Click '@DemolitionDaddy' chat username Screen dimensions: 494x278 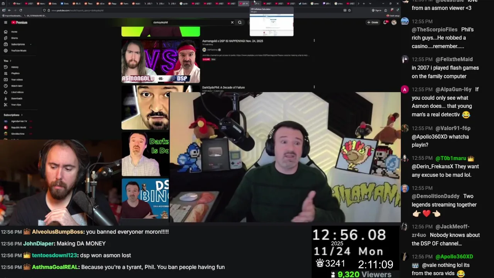[436, 196]
